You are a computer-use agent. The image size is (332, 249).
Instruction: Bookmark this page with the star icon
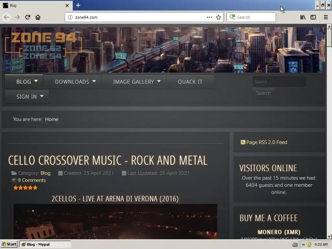(219, 17)
